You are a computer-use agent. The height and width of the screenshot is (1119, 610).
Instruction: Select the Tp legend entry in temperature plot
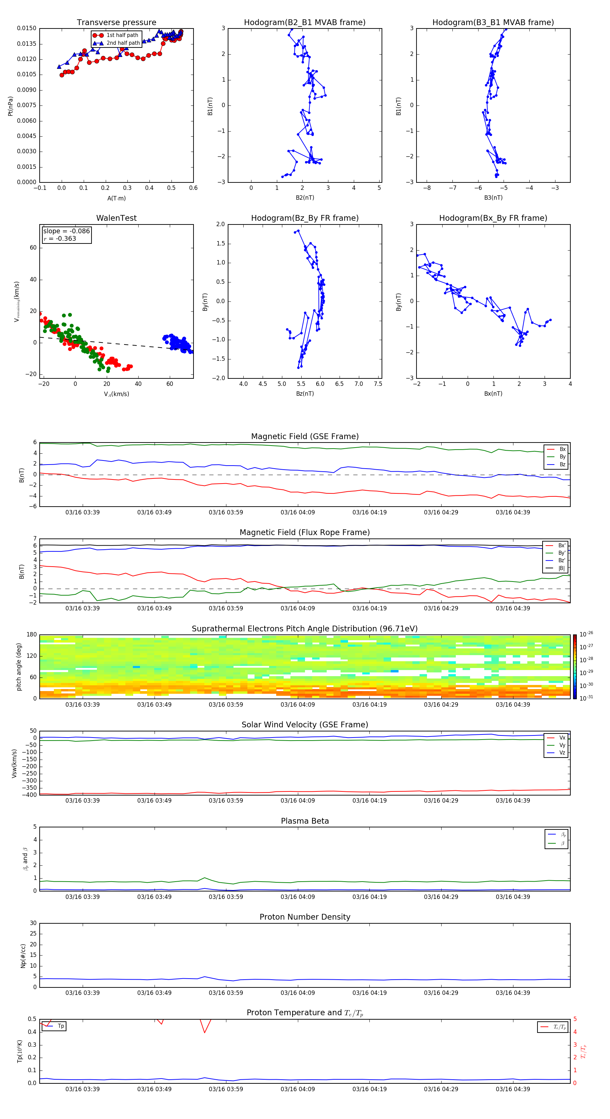tap(54, 1026)
